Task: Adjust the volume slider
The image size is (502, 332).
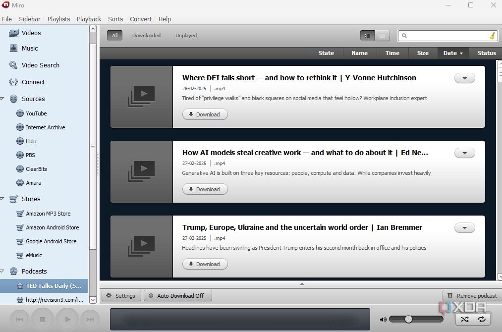Action: pos(409,319)
